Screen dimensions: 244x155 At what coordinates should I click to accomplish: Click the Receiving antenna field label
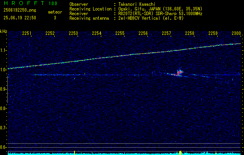[x=89, y=18]
